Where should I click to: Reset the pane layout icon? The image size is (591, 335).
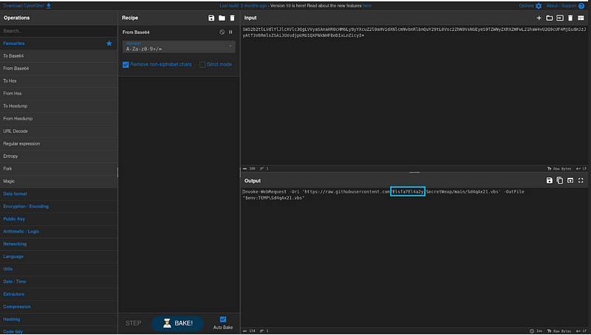[581, 18]
